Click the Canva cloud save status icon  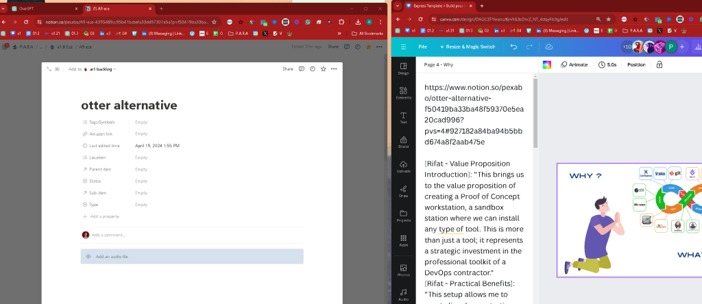pyautogui.click(x=549, y=47)
